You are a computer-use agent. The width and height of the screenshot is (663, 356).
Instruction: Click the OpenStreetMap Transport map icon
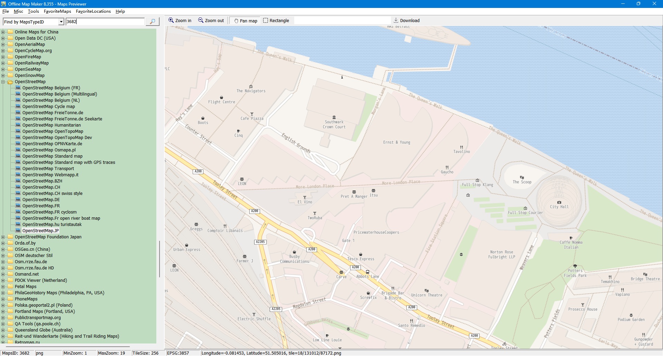(18, 168)
